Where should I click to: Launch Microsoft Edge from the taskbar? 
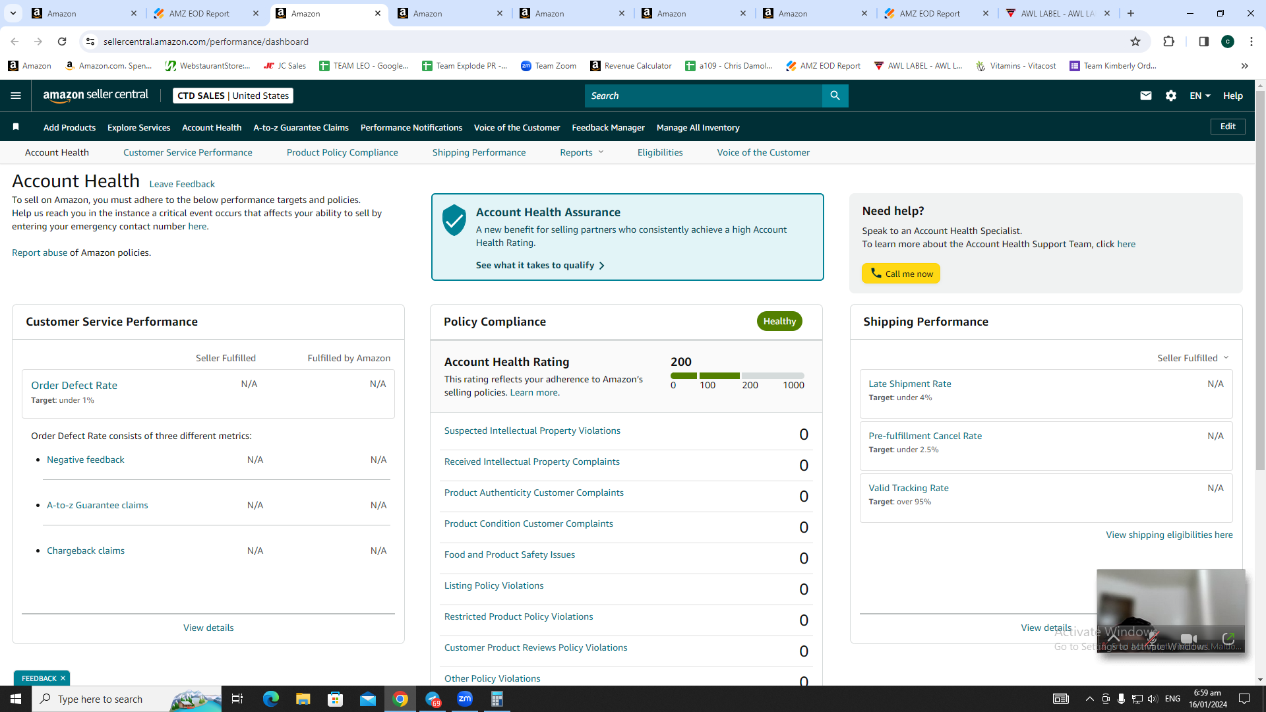click(270, 699)
